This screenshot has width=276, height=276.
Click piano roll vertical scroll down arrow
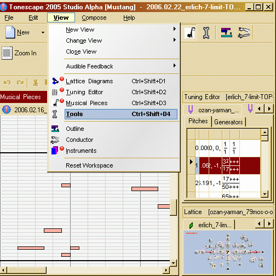173,263
